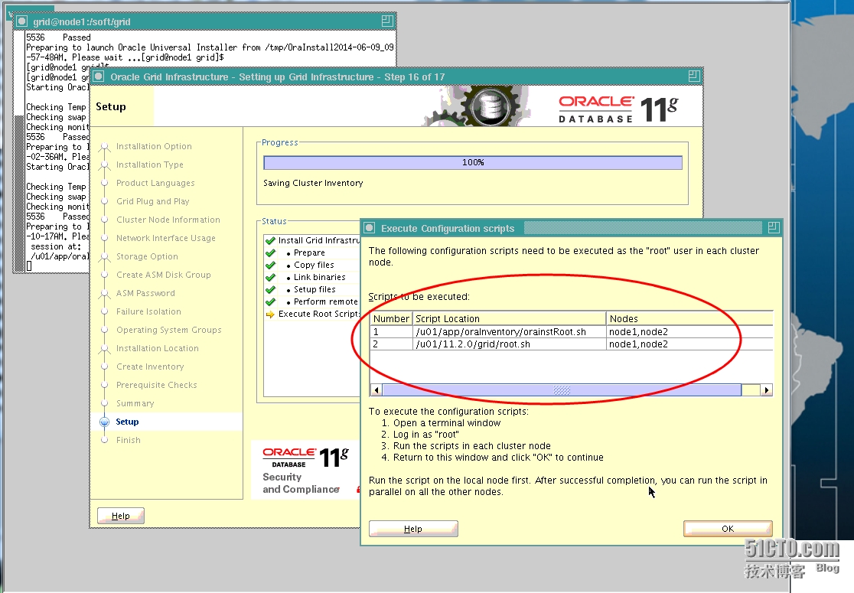Click horizontal scrollbar thumb in scripts table
854x593 pixels.
[562, 390]
